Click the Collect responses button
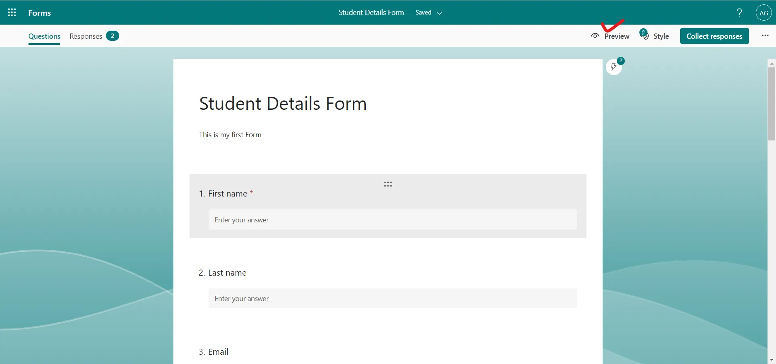This screenshot has height=364, width=776. pos(714,36)
